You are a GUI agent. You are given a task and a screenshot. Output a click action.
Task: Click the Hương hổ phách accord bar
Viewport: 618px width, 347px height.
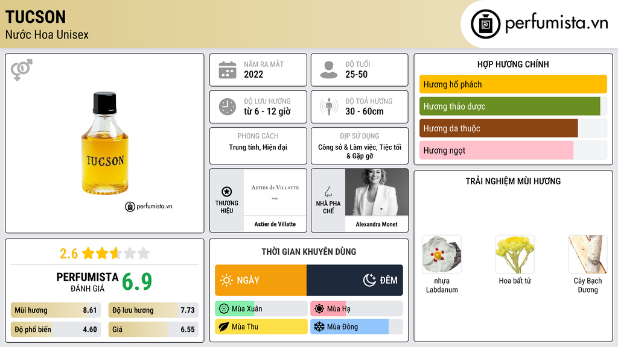tap(513, 84)
